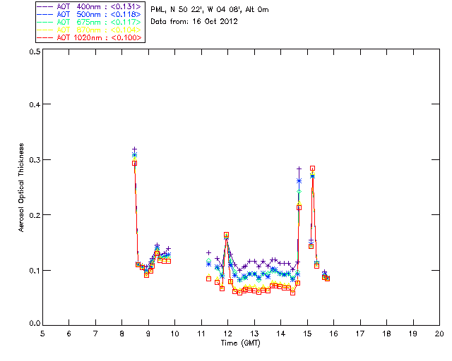Click the 0.0 y-axis tick label
This screenshot has width=452, height=361.
pos(35,324)
